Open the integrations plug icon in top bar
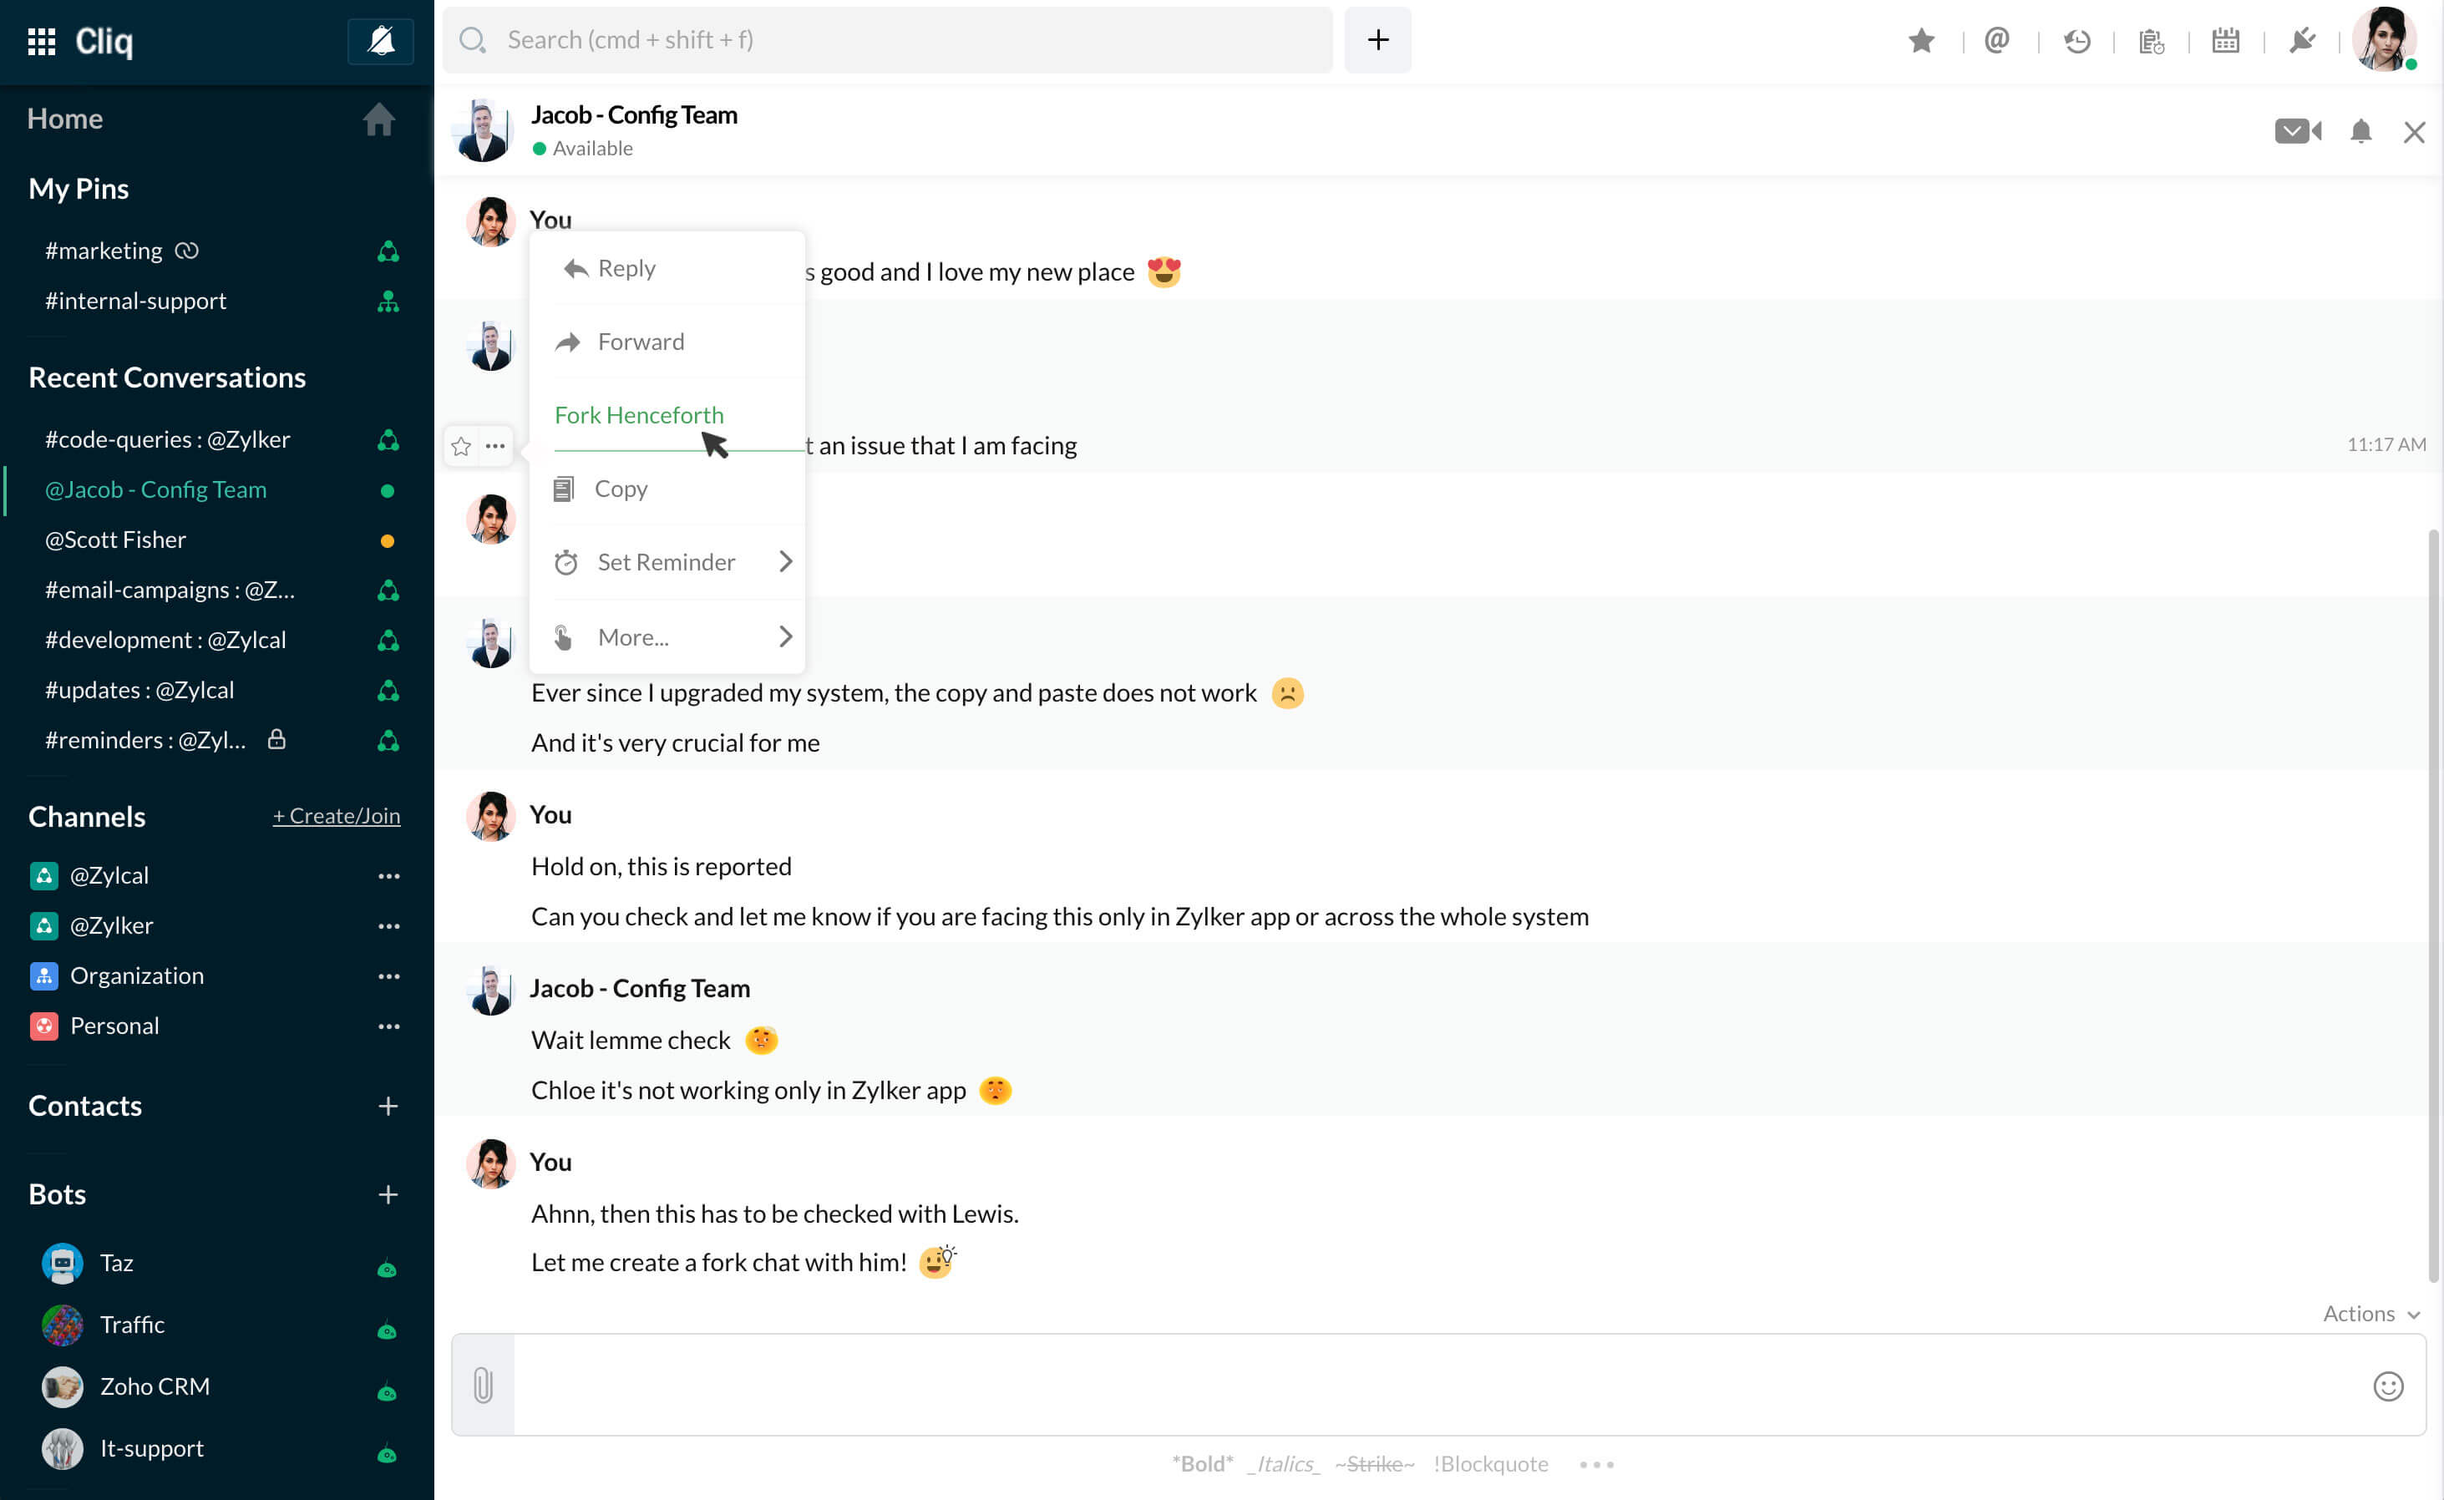The height and width of the screenshot is (1500, 2444). click(2301, 41)
